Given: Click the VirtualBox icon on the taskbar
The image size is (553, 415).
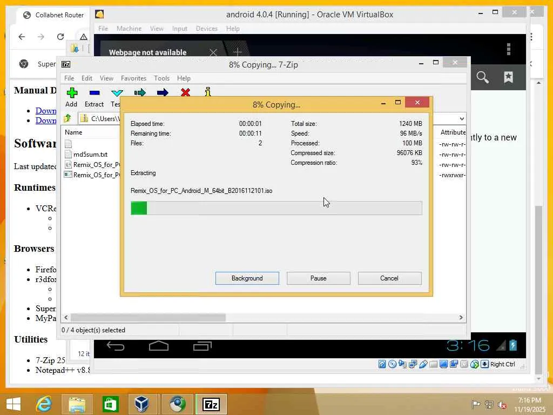Looking at the screenshot, I should [x=142, y=404].
